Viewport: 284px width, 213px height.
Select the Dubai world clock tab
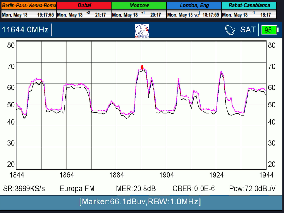point(84,5)
